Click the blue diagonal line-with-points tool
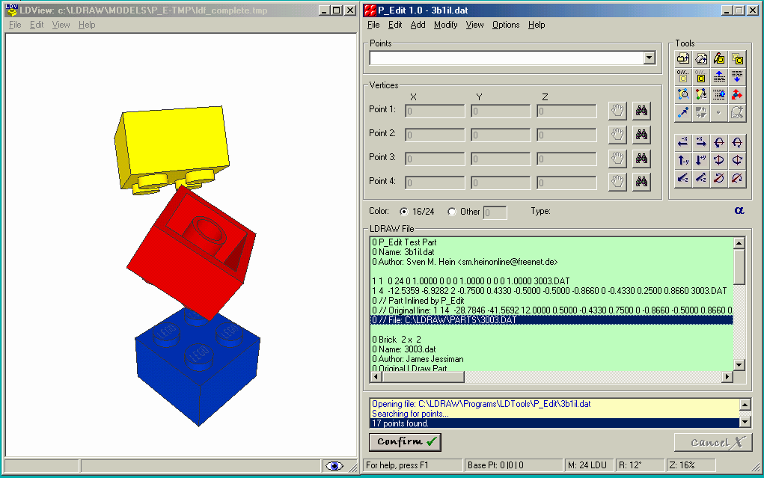The height and width of the screenshot is (478, 764). tap(682, 112)
